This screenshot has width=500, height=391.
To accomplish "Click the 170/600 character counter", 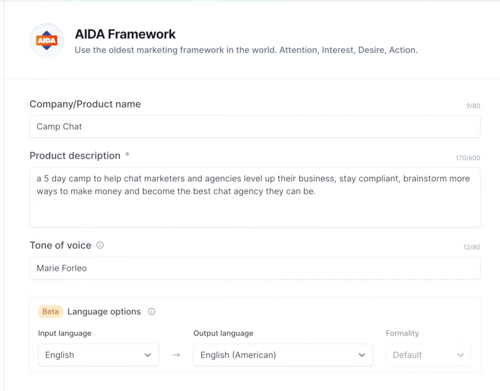I will [x=468, y=158].
